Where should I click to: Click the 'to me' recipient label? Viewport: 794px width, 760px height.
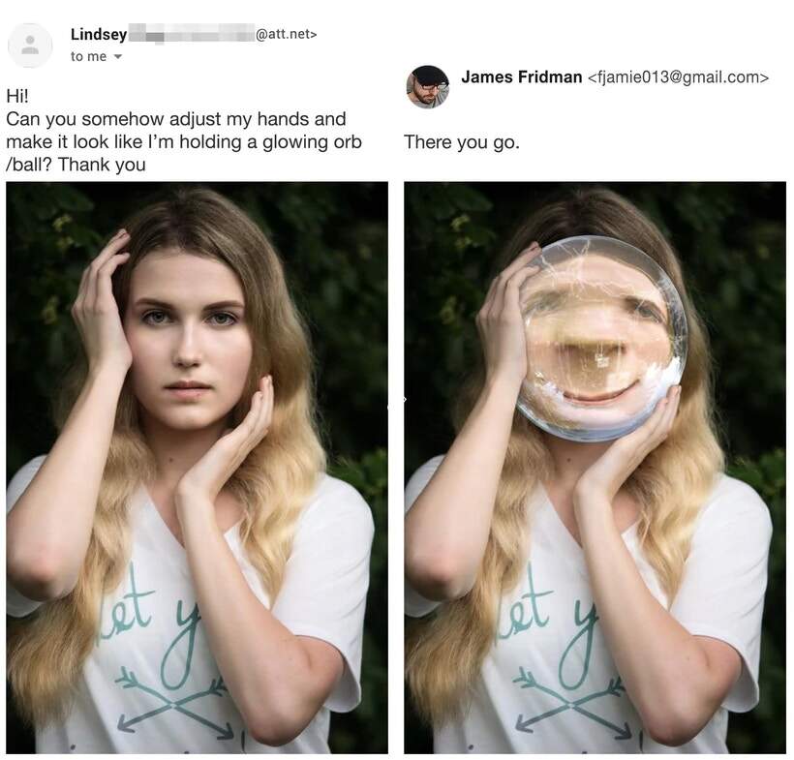[88, 56]
